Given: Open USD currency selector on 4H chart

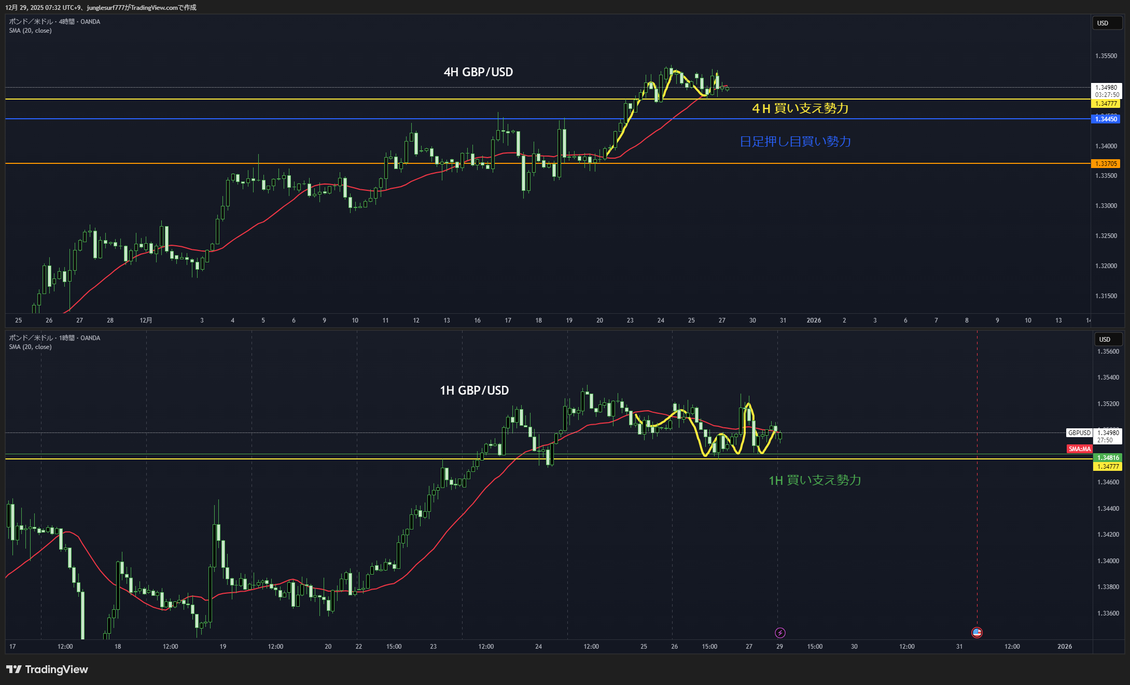Looking at the screenshot, I should click(x=1107, y=23).
